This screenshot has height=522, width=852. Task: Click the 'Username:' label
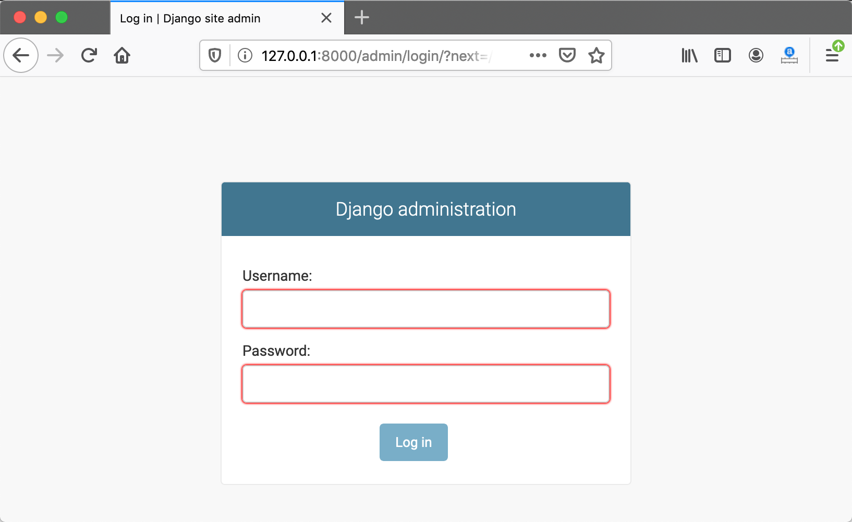pyautogui.click(x=277, y=276)
